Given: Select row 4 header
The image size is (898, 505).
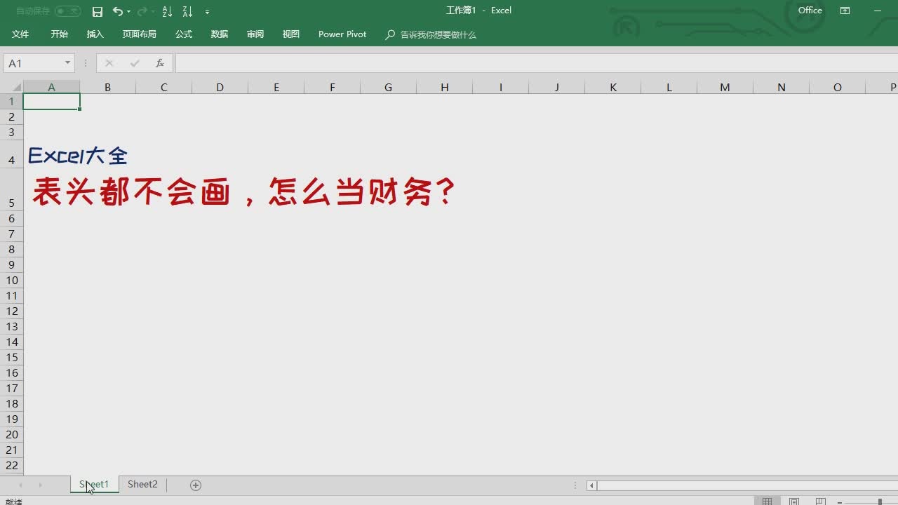Looking at the screenshot, I should click(x=11, y=155).
